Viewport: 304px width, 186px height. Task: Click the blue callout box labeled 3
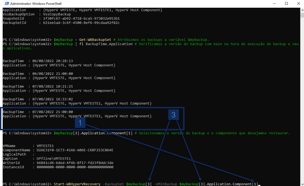coord(174,115)
